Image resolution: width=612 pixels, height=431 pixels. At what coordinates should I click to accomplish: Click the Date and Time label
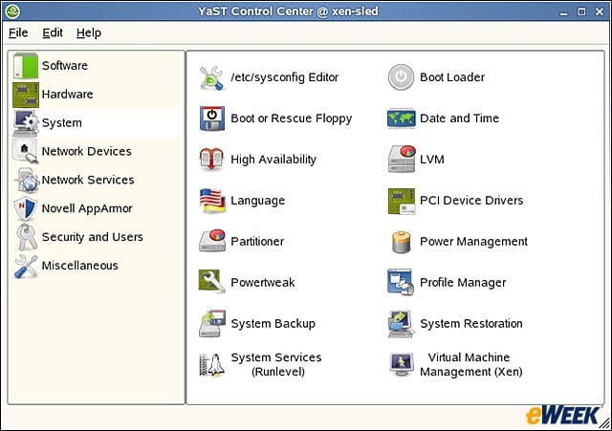click(459, 119)
